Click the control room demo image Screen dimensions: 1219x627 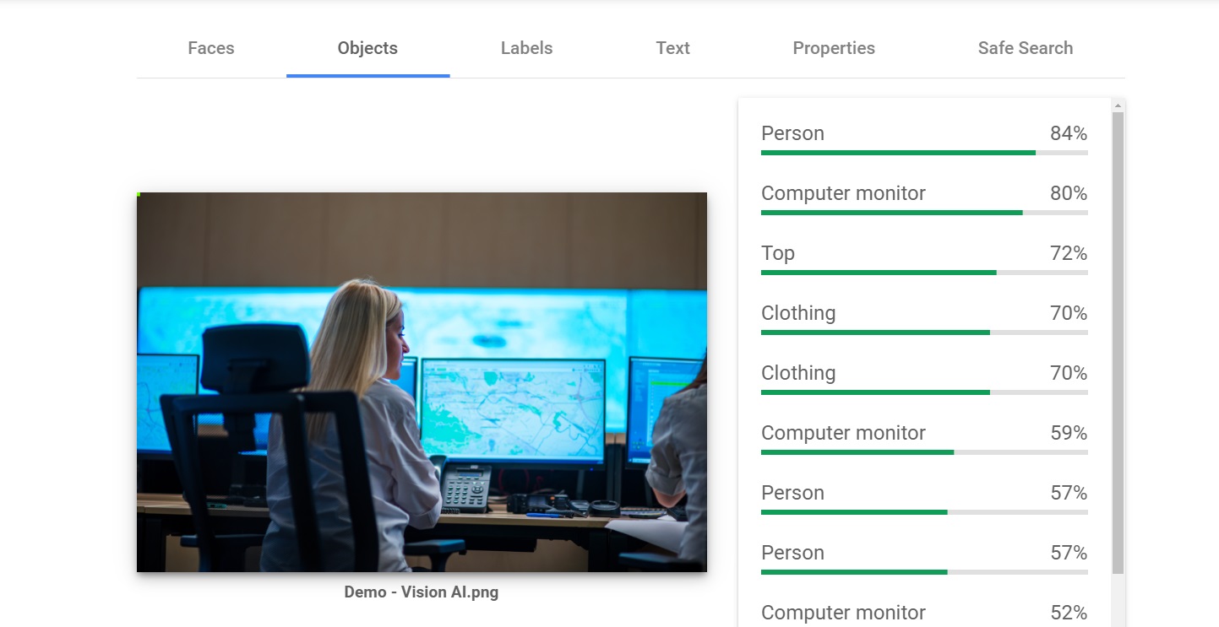click(x=422, y=381)
